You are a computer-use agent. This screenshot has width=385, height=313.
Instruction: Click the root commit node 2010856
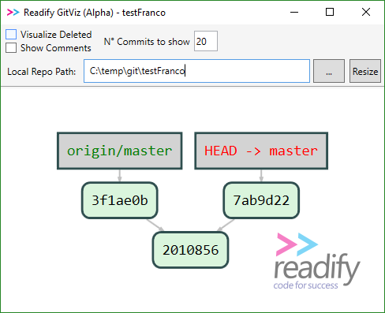[190, 250]
